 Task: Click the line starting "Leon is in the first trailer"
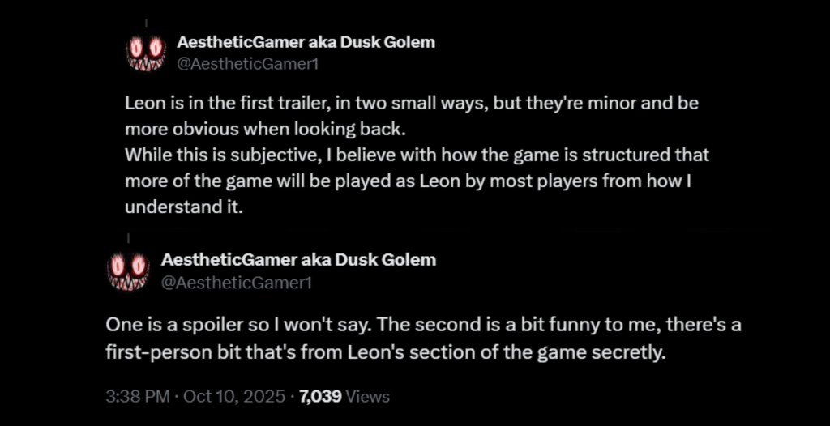coord(412,104)
